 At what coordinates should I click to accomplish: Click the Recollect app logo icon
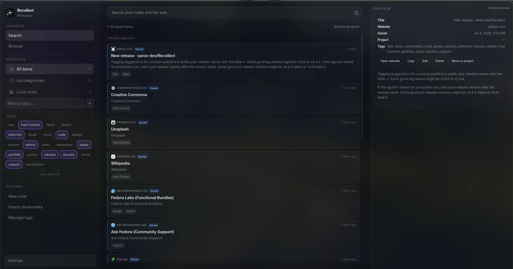tap(10, 13)
